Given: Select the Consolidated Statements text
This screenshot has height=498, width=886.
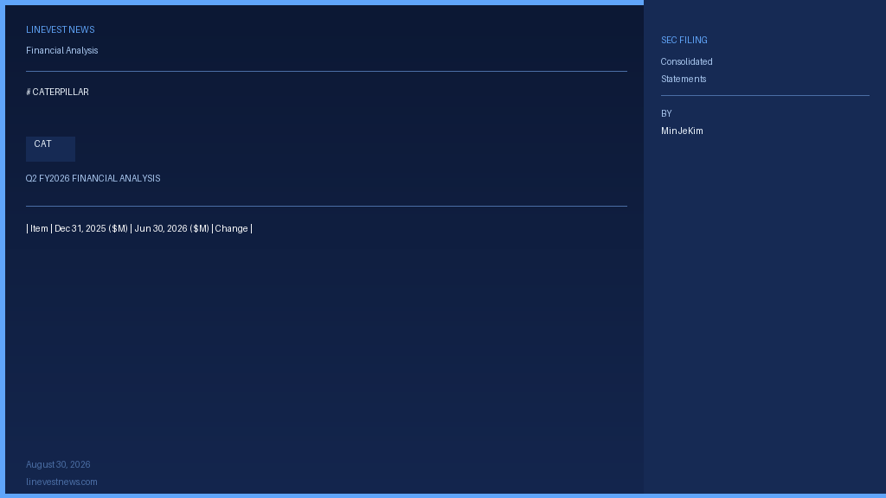Looking at the screenshot, I should point(686,71).
